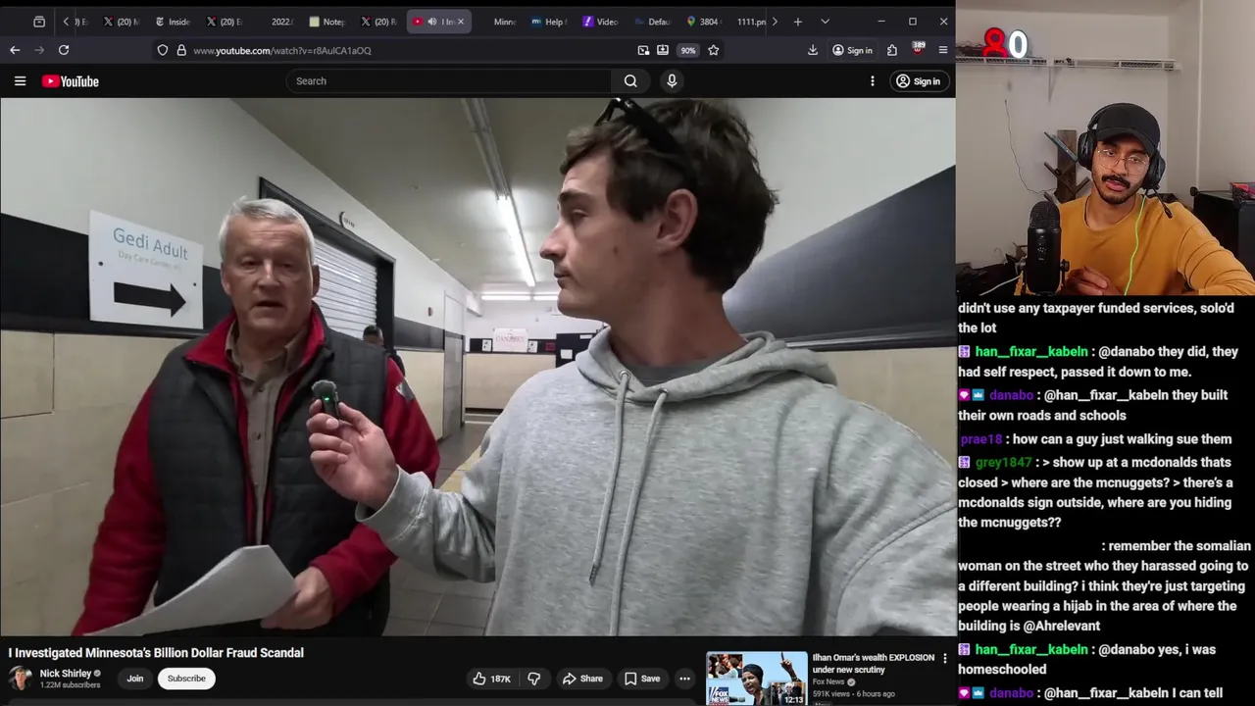Switch to the Video tab
1255x706 pixels.
[600, 22]
